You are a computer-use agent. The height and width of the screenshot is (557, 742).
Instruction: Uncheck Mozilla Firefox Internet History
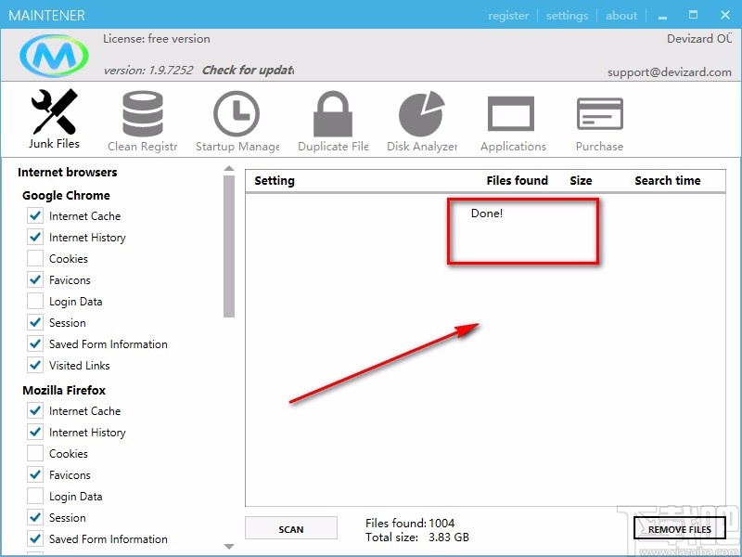click(x=35, y=432)
